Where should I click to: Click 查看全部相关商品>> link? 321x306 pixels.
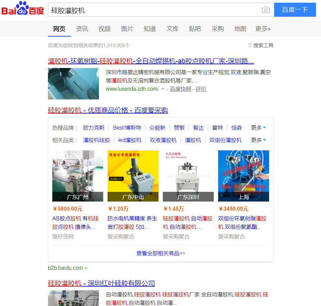click(161, 253)
